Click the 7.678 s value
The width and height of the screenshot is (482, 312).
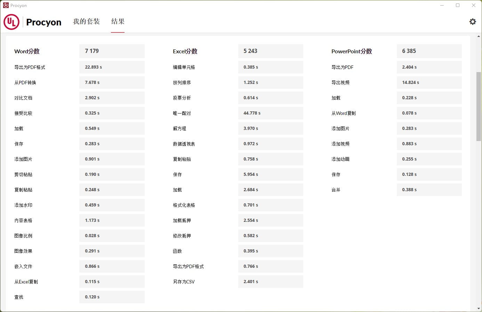[112, 83]
